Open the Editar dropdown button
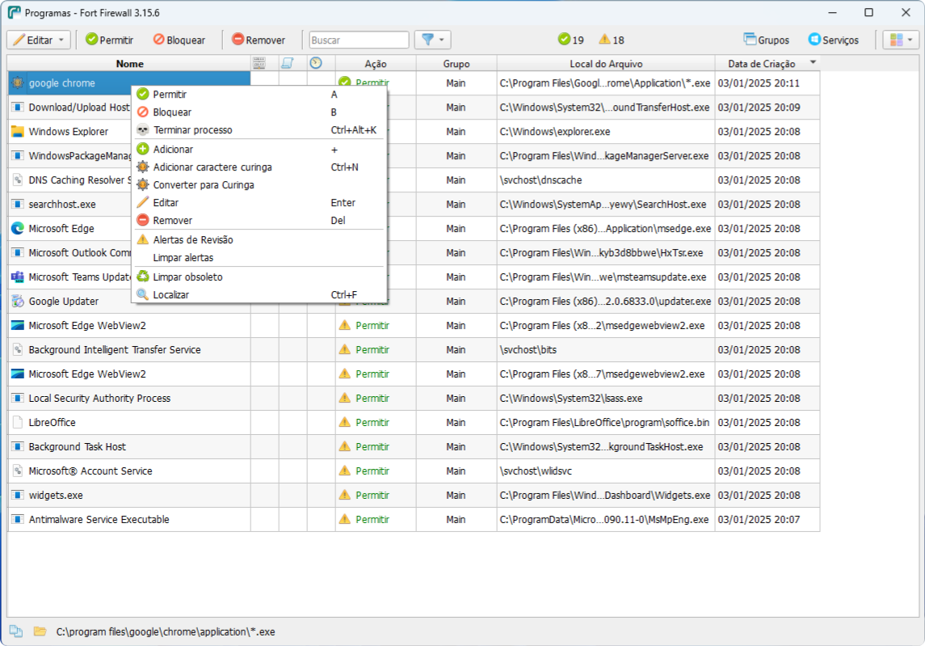The width and height of the screenshot is (925, 646). coord(39,40)
